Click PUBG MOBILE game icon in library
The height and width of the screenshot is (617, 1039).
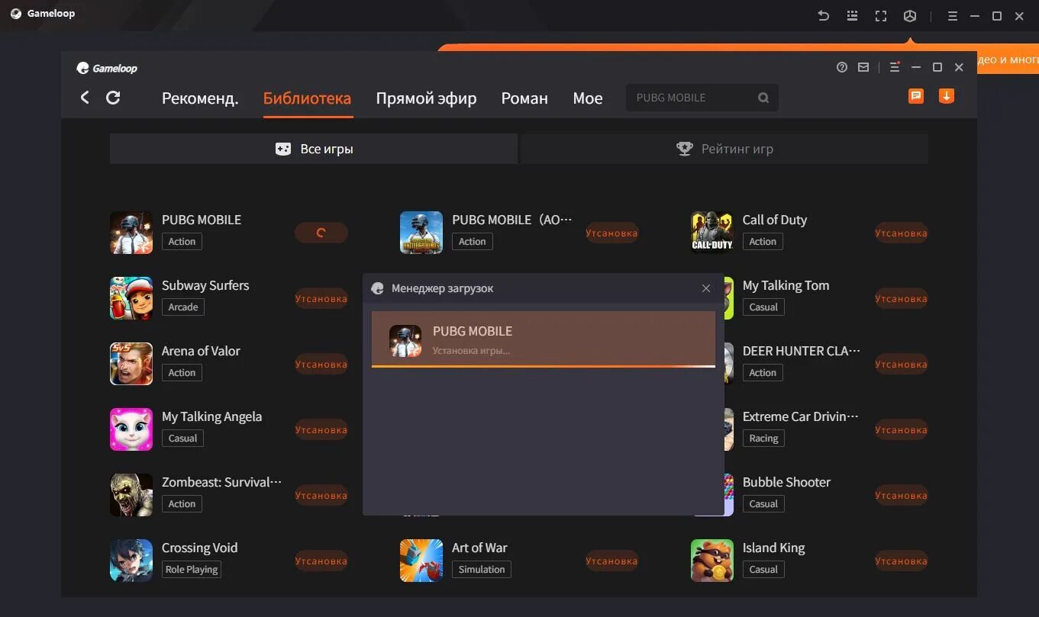pyautogui.click(x=131, y=233)
